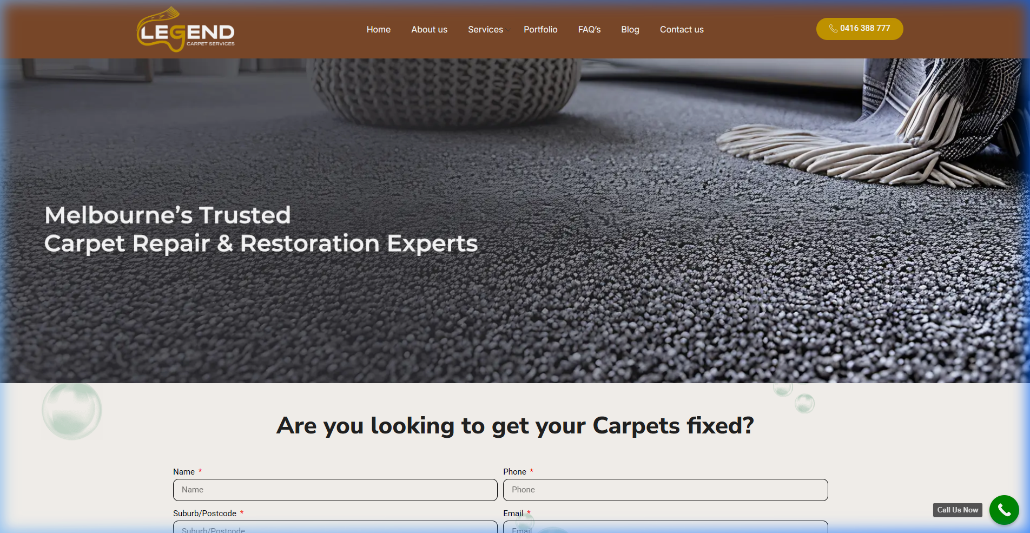Open the About us page

click(429, 30)
